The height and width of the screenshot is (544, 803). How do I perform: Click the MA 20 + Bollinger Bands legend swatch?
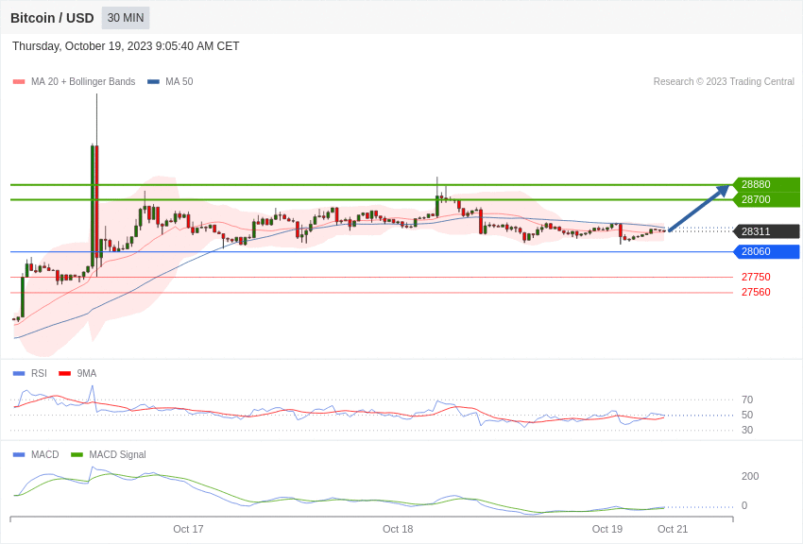[x=19, y=82]
